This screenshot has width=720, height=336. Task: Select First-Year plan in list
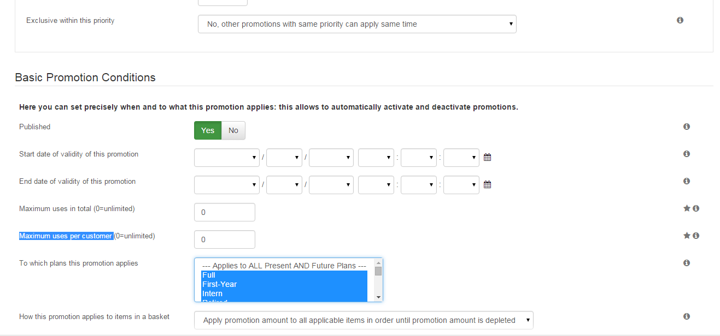click(x=284, y=284)
